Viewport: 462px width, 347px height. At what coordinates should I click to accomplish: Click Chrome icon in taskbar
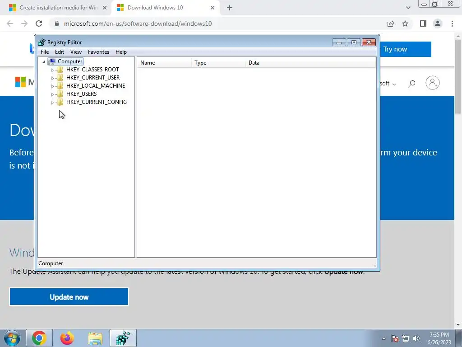point(39,338)
